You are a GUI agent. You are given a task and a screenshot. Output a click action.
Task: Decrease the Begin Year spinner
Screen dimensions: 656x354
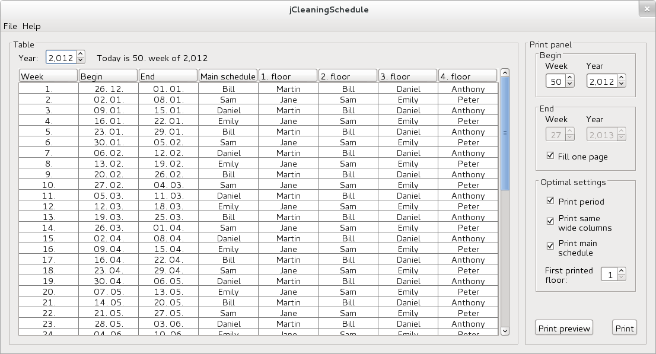tap(621, 84)
